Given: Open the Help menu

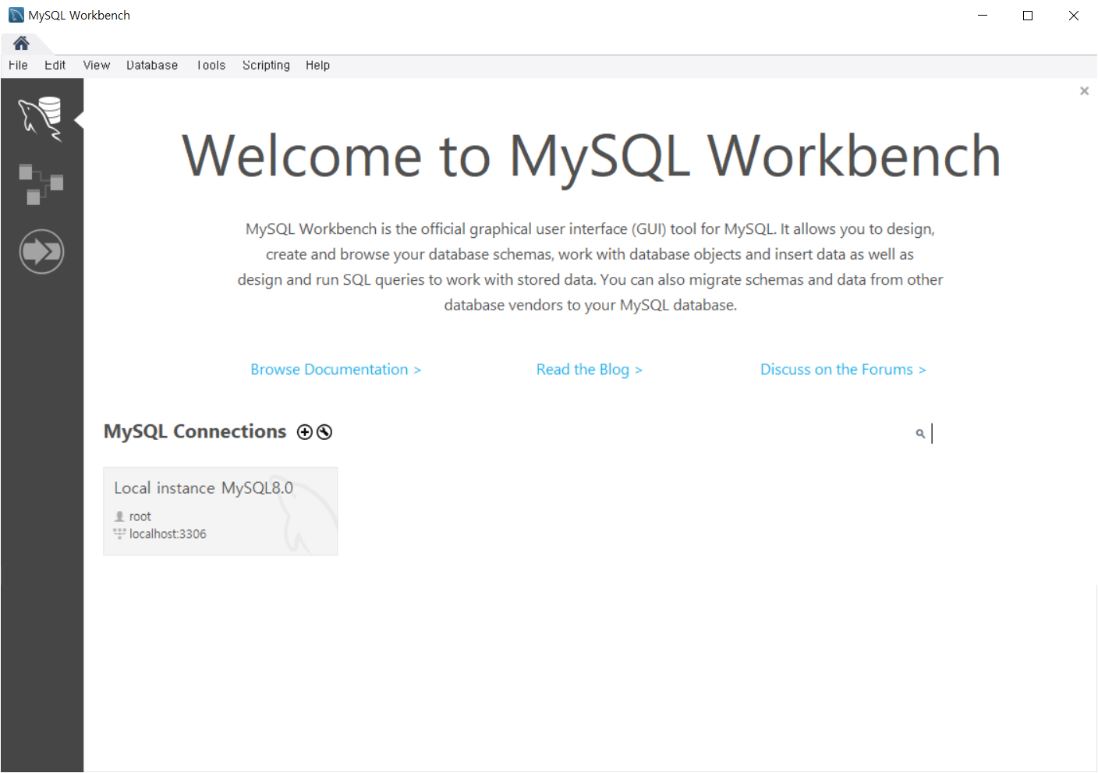Looking at the screenshot, I should click(317, 66).
